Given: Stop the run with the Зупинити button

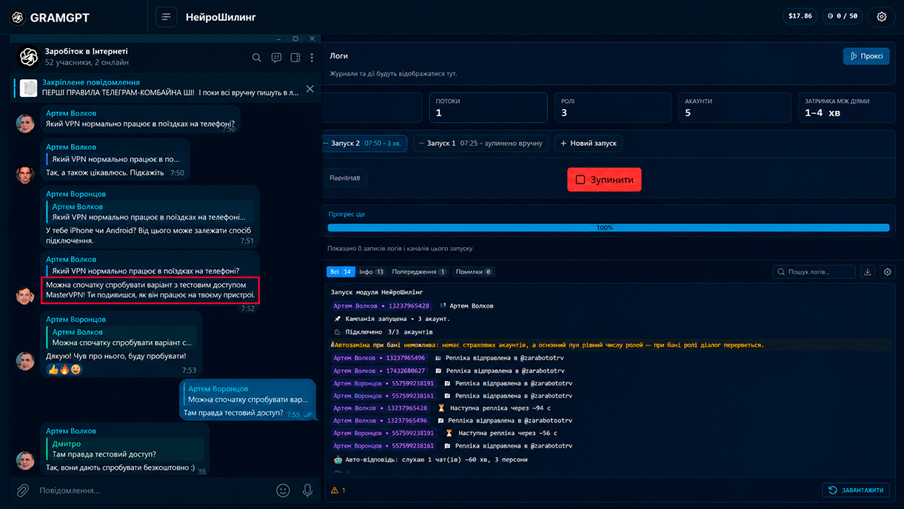Looking at the screenshot, I should click(604, 180).
